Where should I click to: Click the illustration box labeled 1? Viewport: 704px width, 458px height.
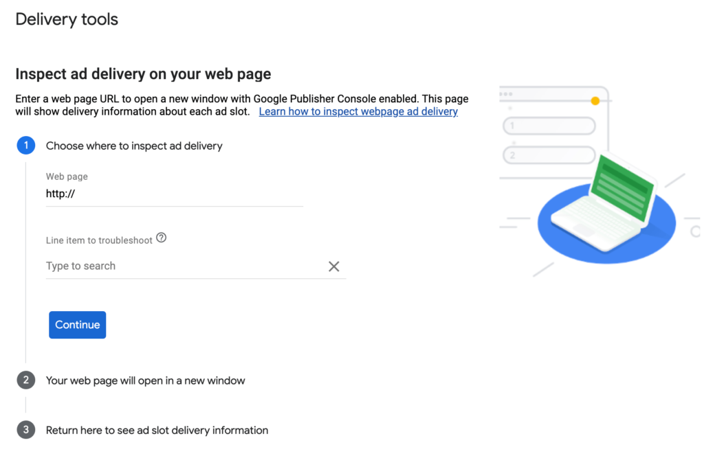[x=549, y=126]
